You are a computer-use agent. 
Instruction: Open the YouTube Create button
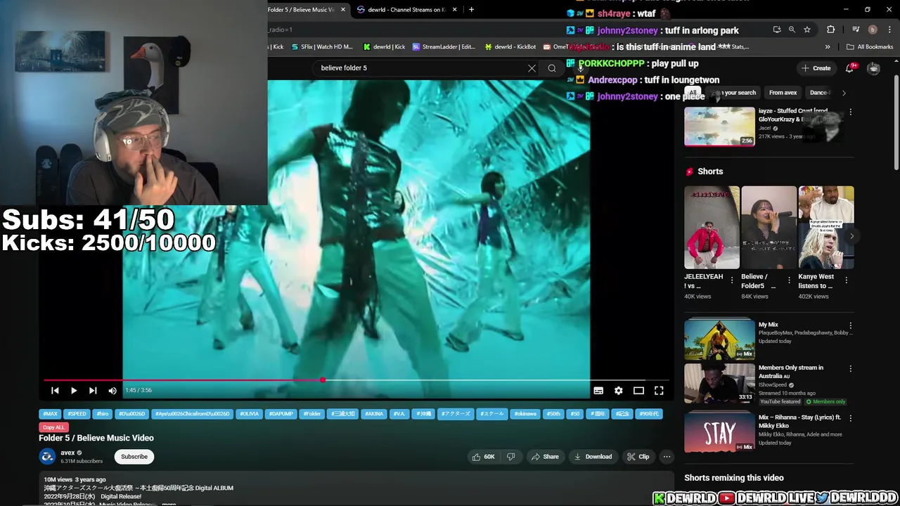816,68
